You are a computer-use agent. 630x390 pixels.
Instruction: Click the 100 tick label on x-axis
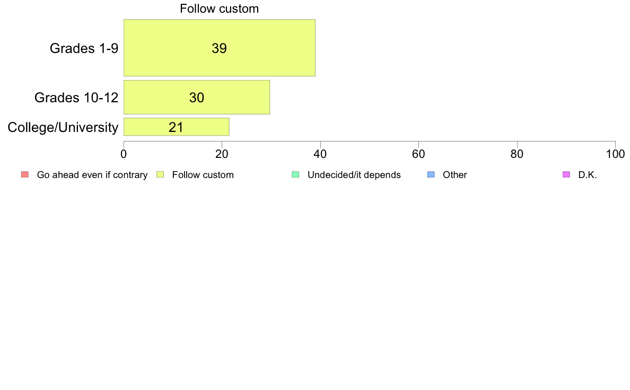click(615, 154)
